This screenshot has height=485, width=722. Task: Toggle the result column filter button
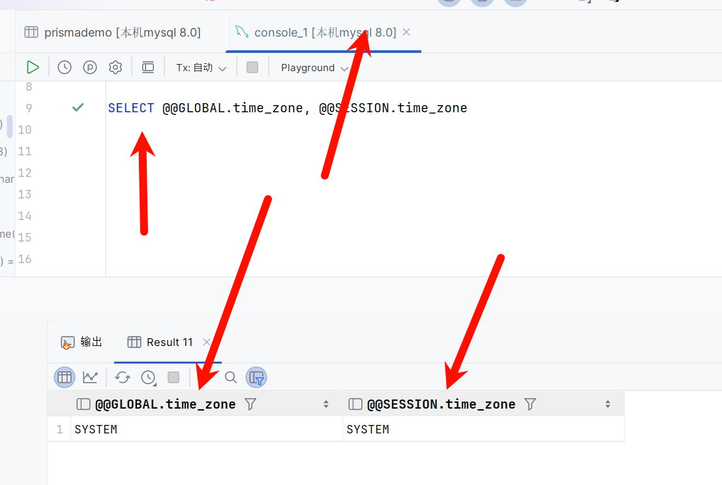256,377
